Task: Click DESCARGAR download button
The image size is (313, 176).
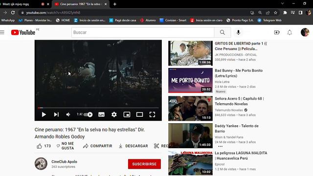Action: 133,146
